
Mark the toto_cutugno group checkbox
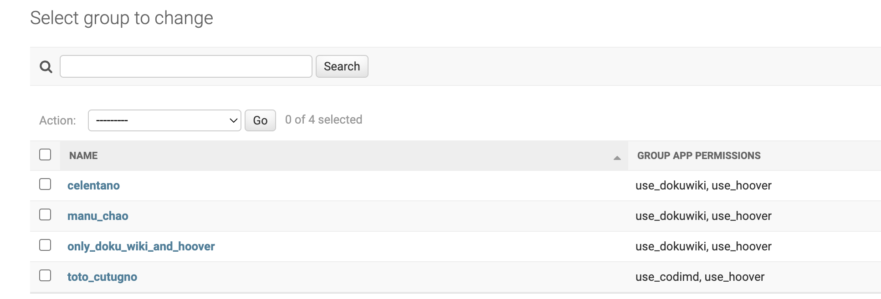(45, 275)
